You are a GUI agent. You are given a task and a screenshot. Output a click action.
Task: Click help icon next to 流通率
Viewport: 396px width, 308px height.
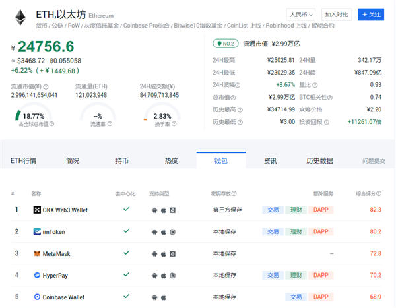(x=110, y=124)
